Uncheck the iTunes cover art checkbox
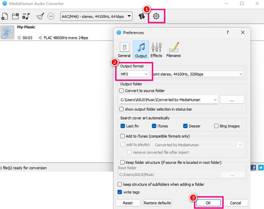 [154, 126]
